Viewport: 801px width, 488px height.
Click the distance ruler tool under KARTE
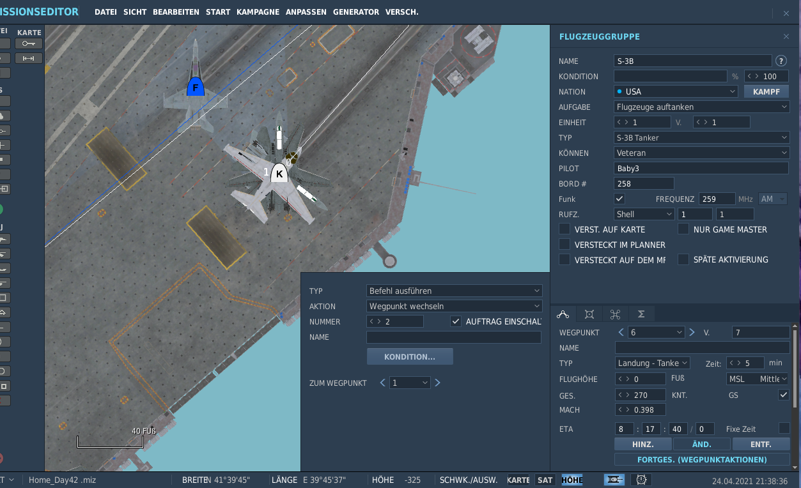(x=29, y=58)
